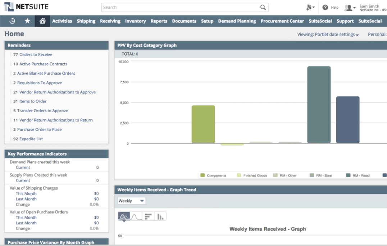Click the search magnifying glass icon
Viewport: 387px width, 246px height.
[x=263, y=7]
